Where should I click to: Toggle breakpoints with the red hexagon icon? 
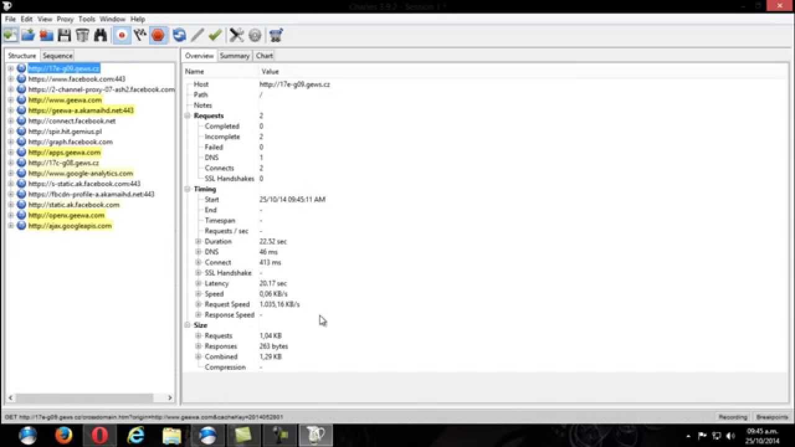tap(158, 35)
